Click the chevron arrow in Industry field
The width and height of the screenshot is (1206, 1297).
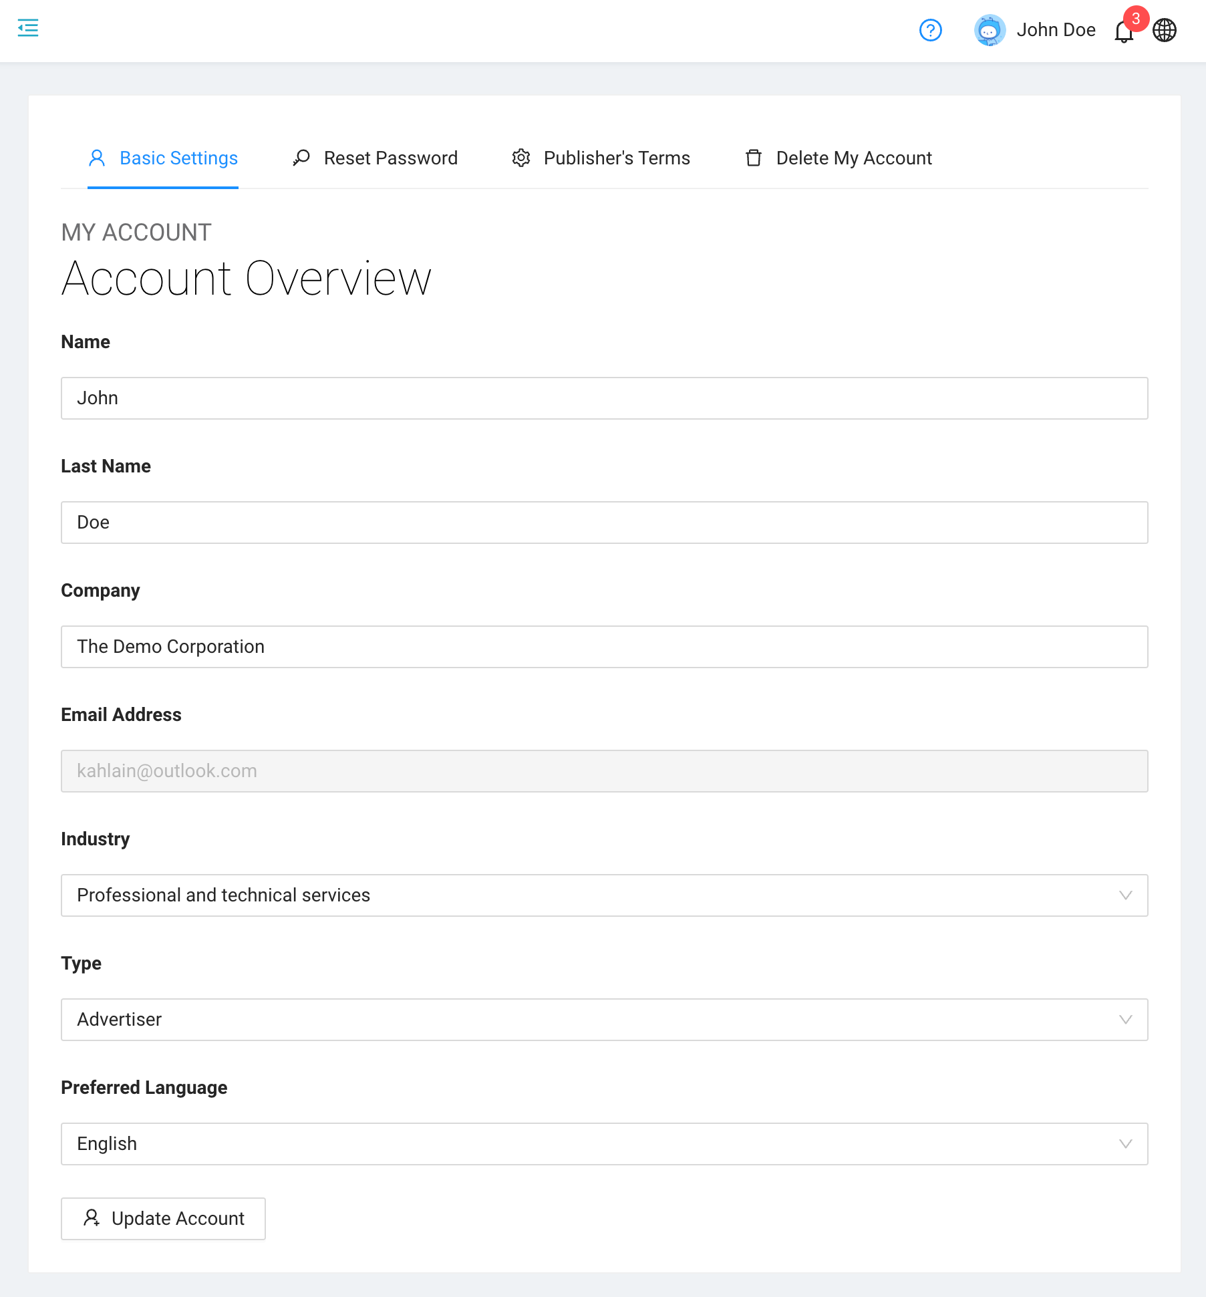click(1125, 895)
